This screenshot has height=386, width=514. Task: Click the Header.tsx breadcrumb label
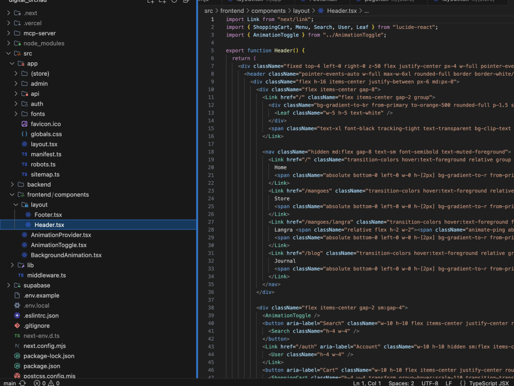tap(342, 11)
